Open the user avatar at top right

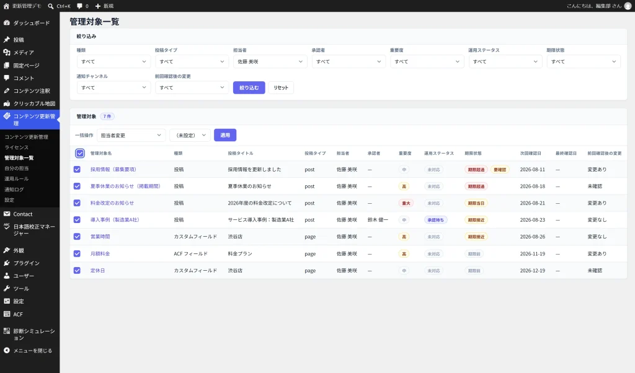pyautogui.click(x=628, y=6)
